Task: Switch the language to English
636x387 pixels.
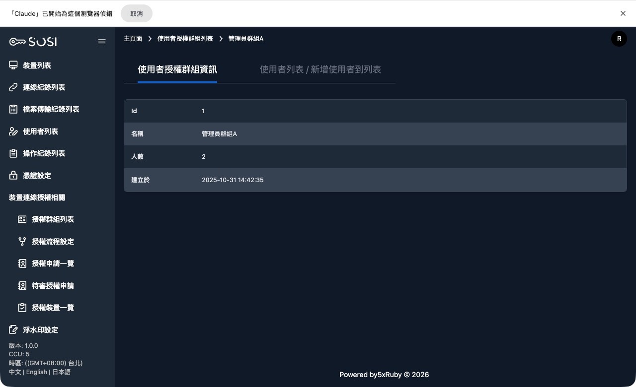Action: (36, 372)
